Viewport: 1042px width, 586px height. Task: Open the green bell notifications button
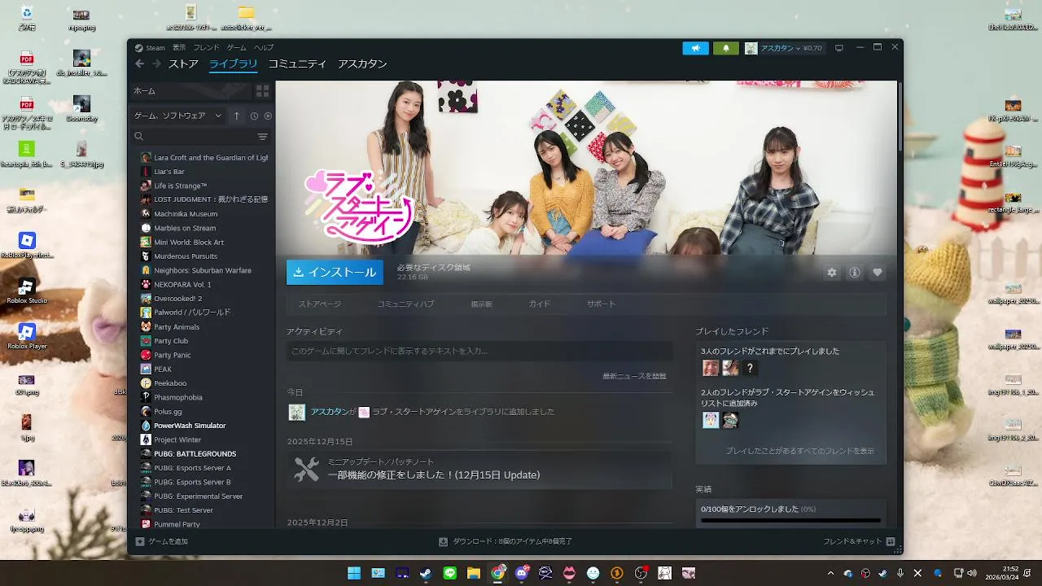pos(725,48)
